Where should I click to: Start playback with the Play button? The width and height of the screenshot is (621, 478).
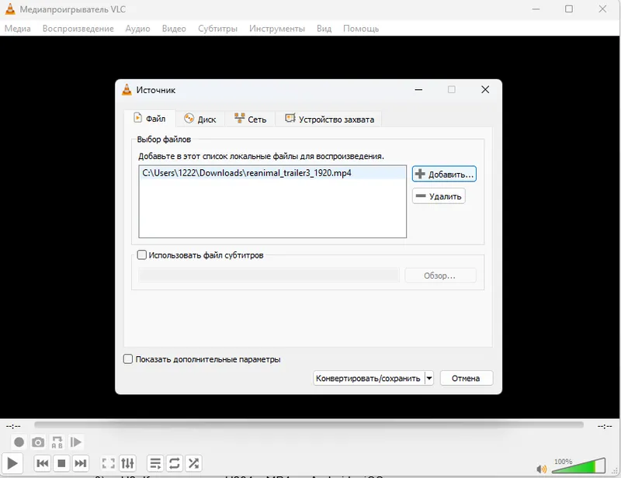tap(12, 463)
